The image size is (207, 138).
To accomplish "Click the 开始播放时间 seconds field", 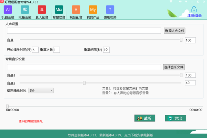I will [x=35, y=50].
